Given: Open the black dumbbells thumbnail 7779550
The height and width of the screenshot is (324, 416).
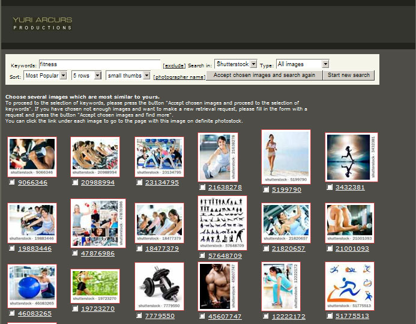Looking at the screenshot, I should pyautogui.click(x=159, y=287).
